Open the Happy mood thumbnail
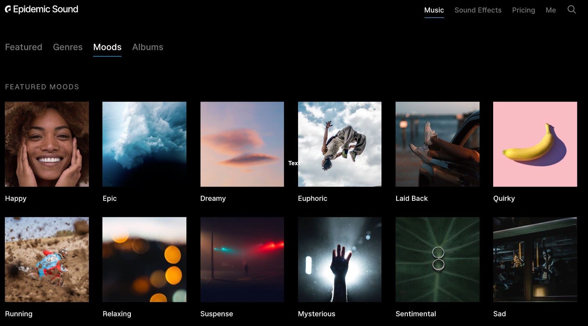The width and height of the screenshot is (588, 326). 47,144
